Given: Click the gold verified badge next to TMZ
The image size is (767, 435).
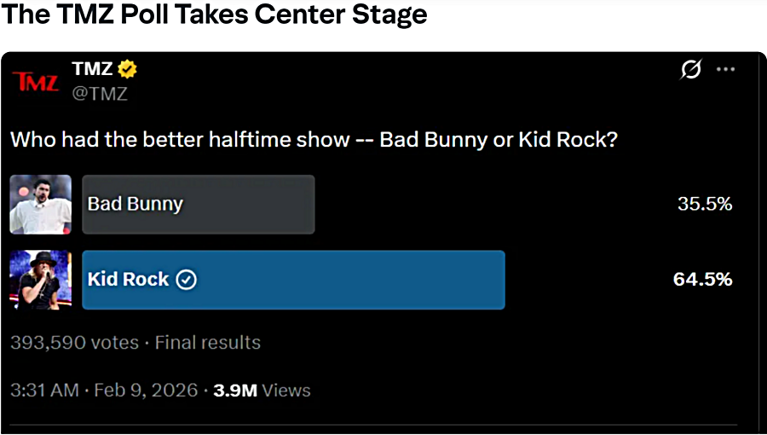Looking at the screenshot, I should [128, 69].
